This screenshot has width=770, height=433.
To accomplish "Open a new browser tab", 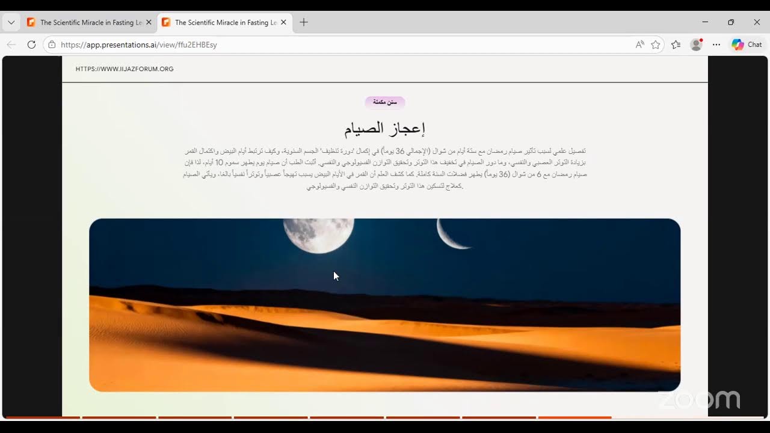I will (x=304, y=22).
